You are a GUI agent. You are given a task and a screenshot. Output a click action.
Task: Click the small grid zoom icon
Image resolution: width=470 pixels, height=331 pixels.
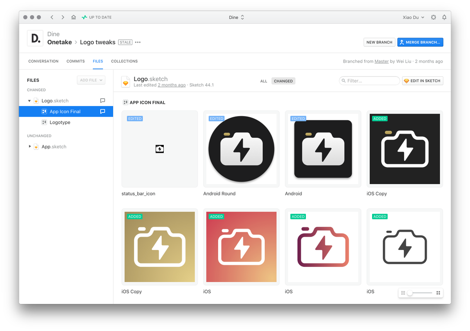(x=403, y=293)
